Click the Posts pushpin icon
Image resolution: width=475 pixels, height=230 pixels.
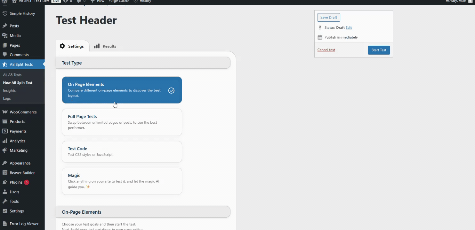tap(5, 26)
